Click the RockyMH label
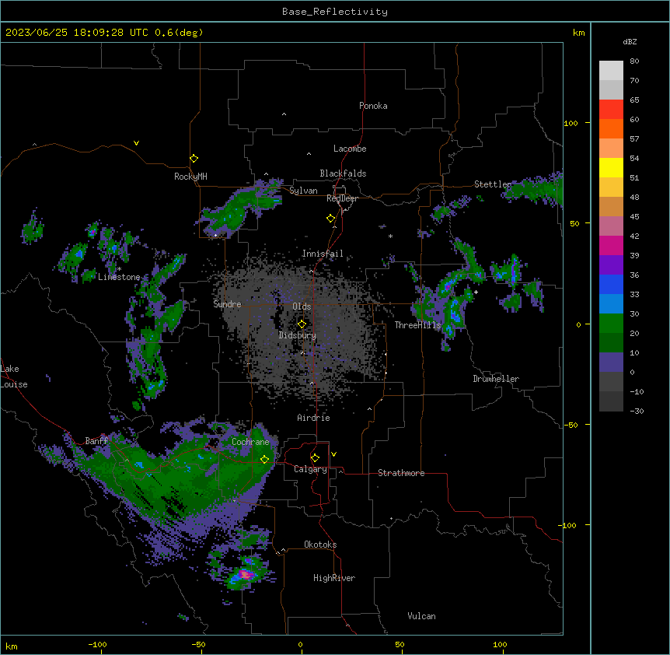This screenshot has width=670, height=655. click(190, 176)
